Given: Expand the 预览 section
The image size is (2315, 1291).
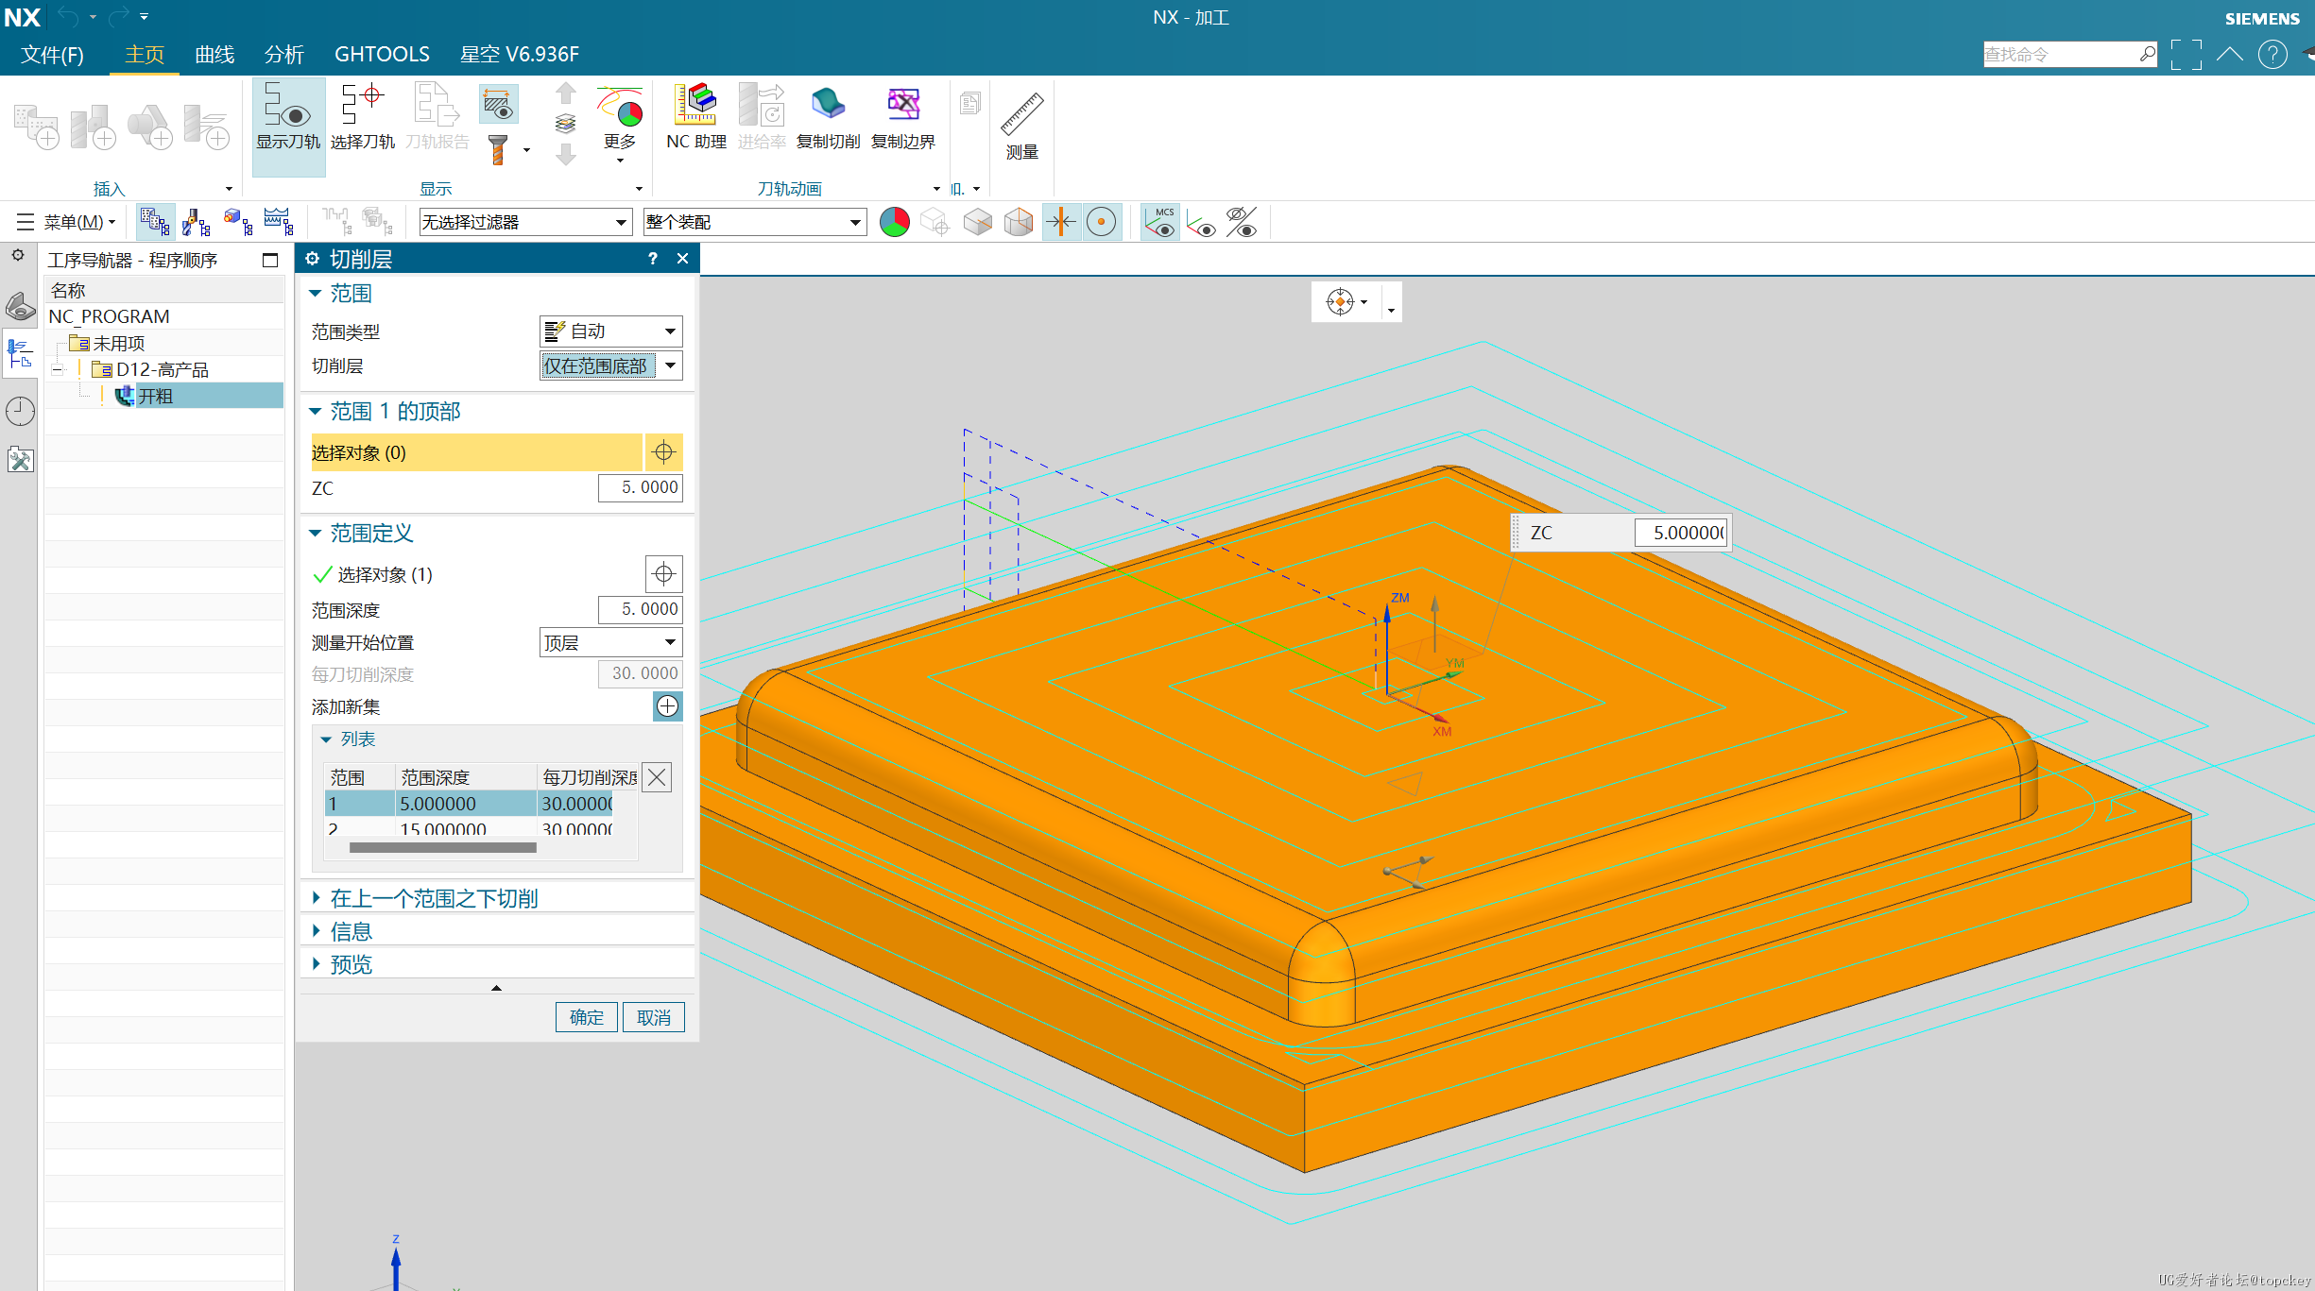Looking at the screenshot, I should click(316, 964).
